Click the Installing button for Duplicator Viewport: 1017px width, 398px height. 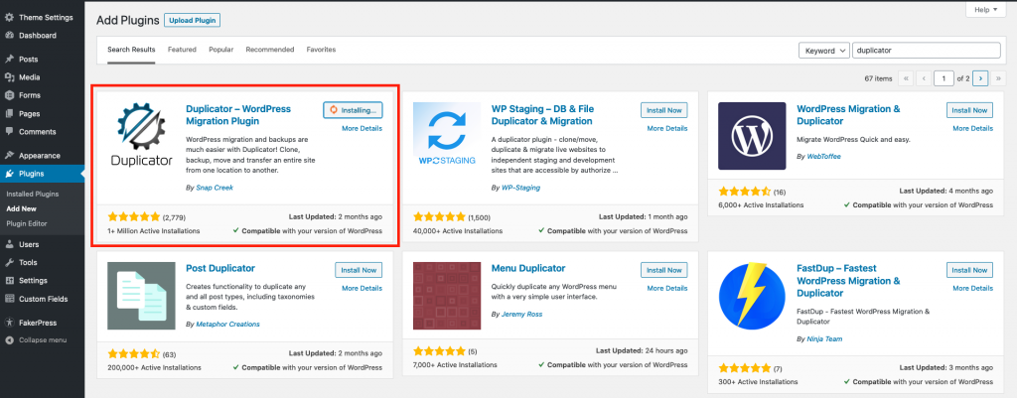point(353,110)
